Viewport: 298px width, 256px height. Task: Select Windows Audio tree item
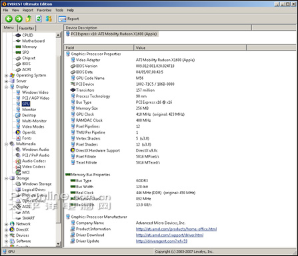point(35,150)
